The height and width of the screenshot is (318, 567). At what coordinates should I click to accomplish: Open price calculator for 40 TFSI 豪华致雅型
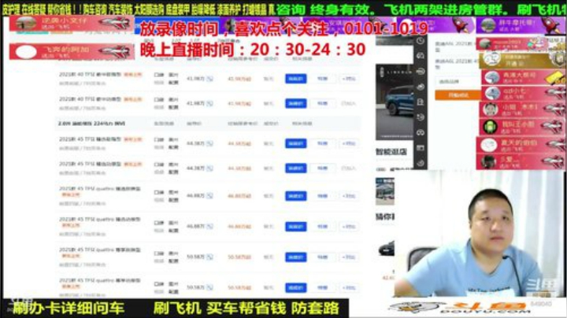[210, 79]
